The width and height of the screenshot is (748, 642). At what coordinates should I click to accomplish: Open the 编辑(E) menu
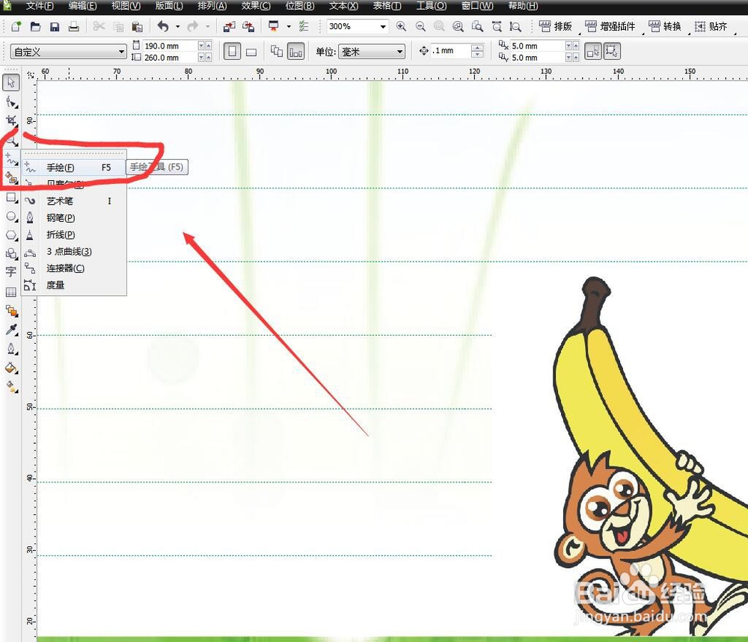pyautogui.click(x=82, y=6)
